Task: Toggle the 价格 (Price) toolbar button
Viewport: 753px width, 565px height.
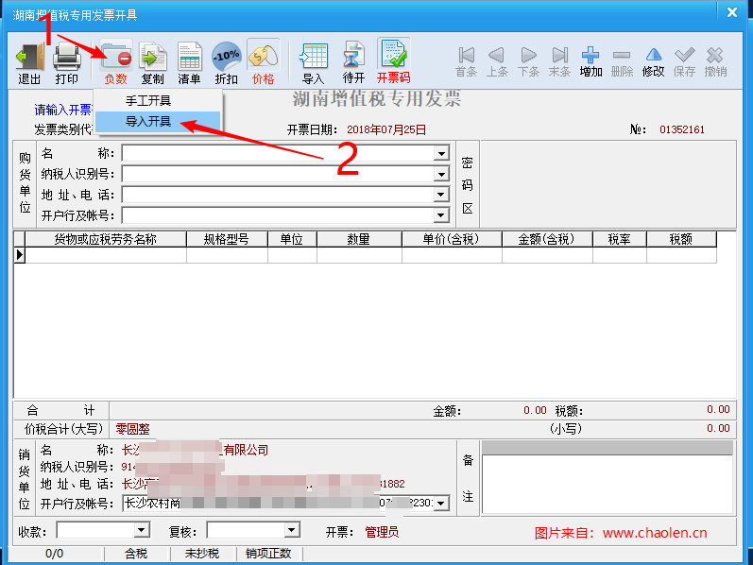Action: (x=263, y=62)
